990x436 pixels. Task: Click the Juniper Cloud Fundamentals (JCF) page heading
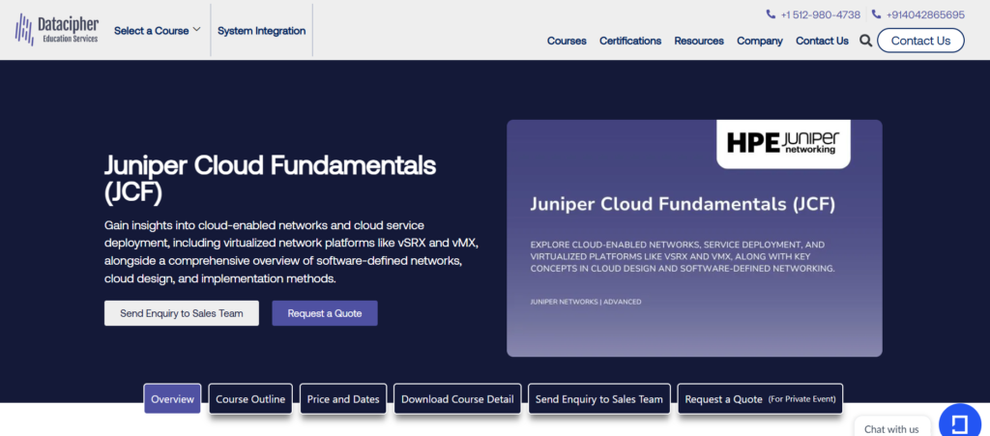pyautogui.click(x=271, y=179)
